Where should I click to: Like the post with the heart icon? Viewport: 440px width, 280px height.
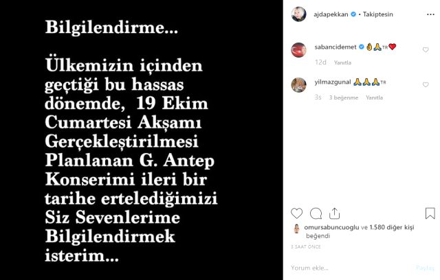[296, 213]
